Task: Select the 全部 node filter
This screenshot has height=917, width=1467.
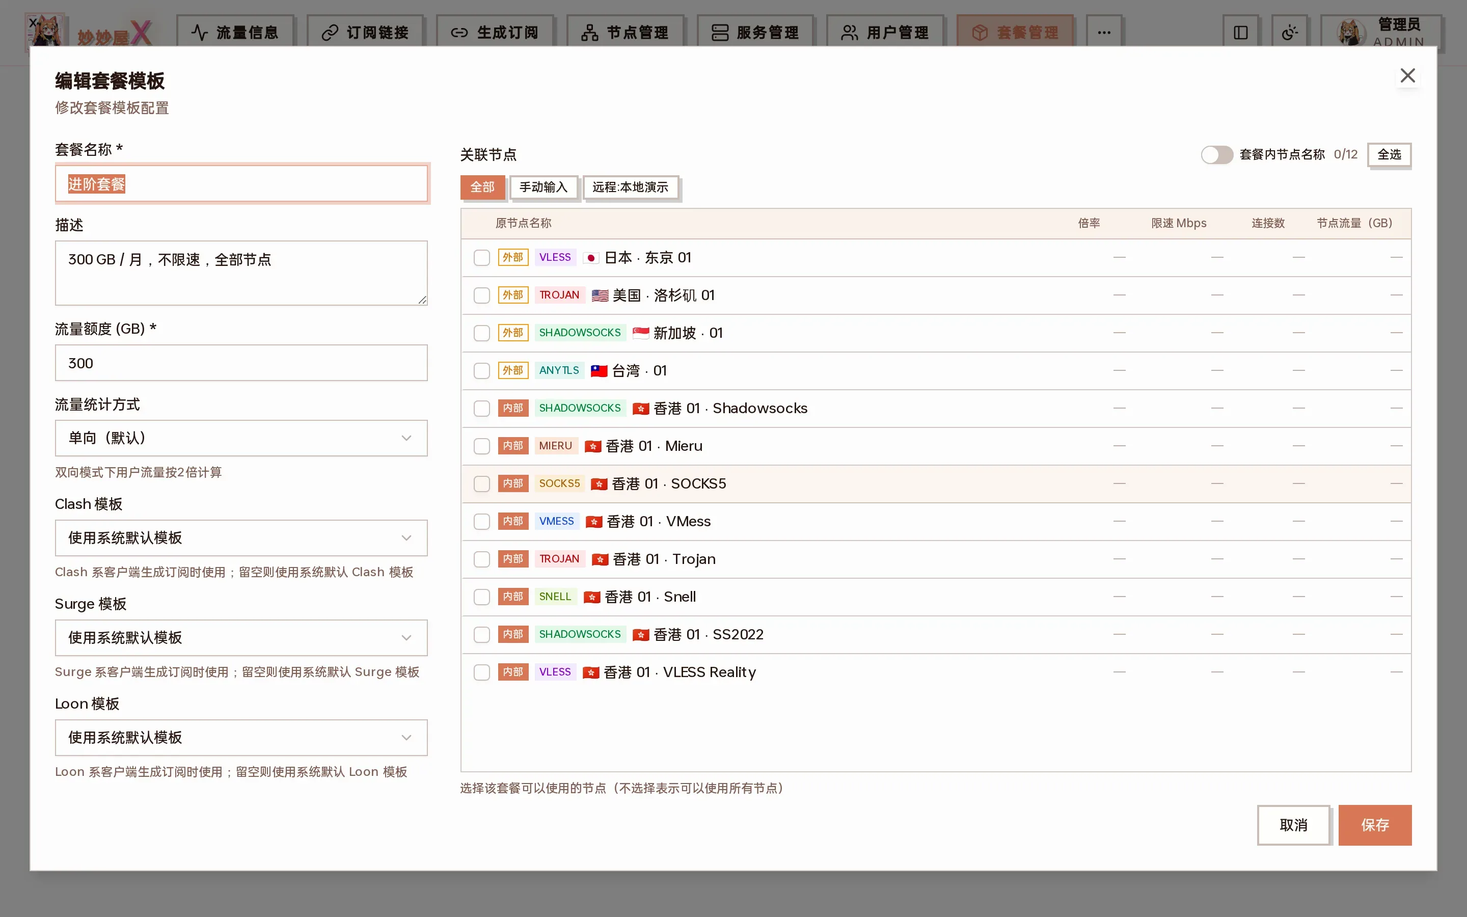Action: coord(482,187)
